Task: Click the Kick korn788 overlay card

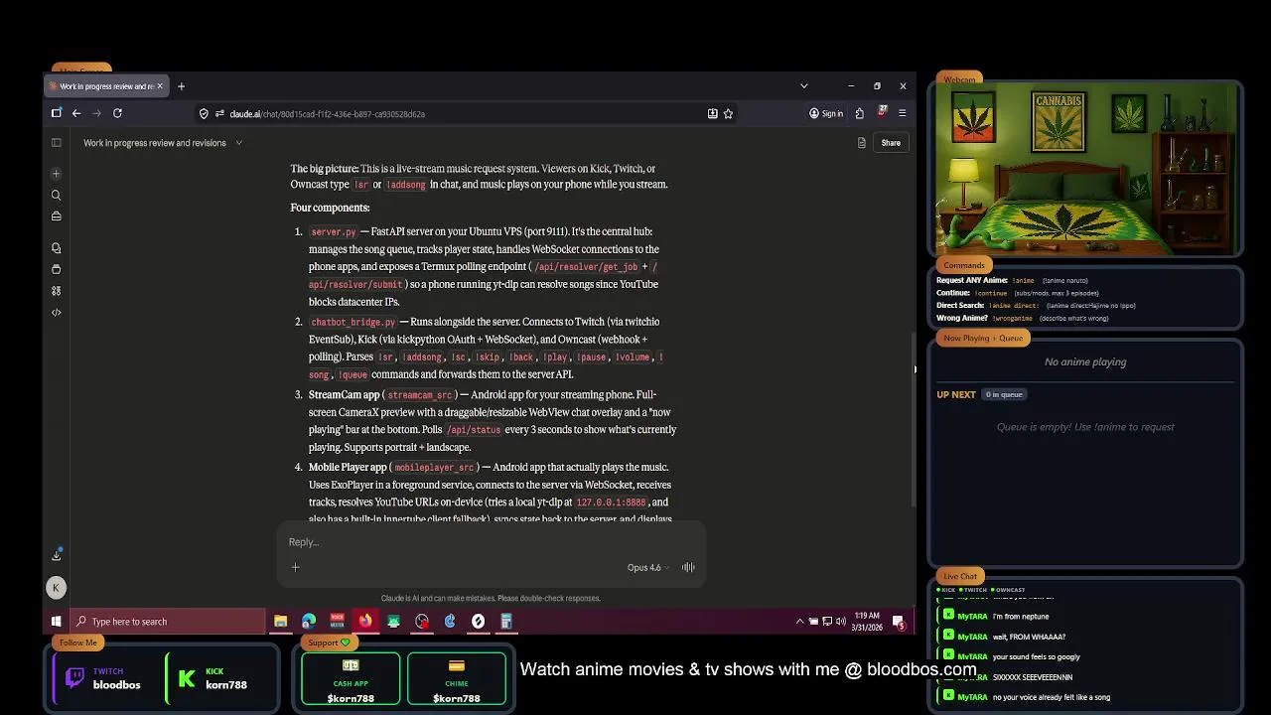Action: [220, 678]
